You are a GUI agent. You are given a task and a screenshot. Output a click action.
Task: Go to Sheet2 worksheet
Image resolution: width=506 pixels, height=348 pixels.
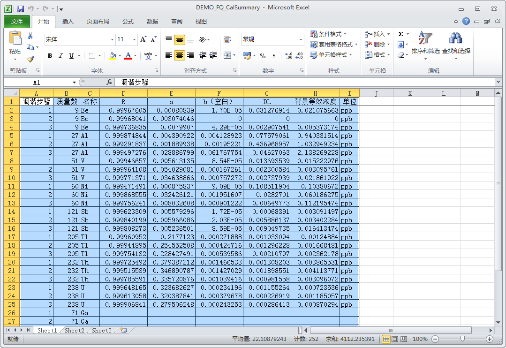74,330
